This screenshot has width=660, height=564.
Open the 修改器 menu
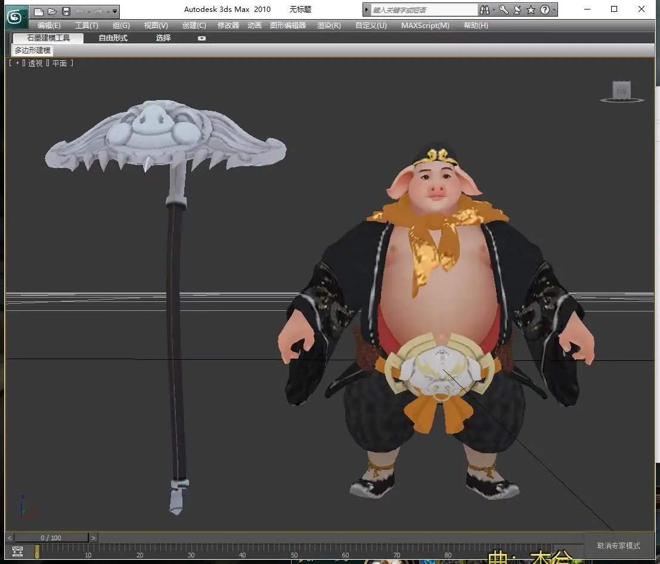[228, 26]
